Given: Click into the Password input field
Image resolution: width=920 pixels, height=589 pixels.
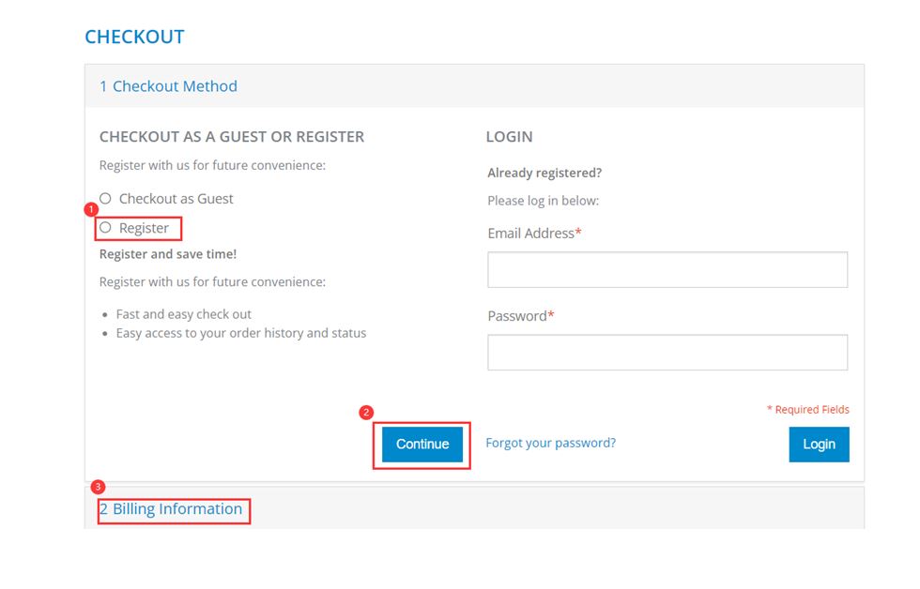Looking at the screenshot, I should (667, 353).
